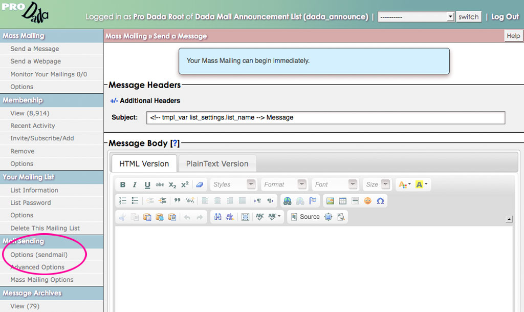Screen dimensions: 524x312
Task: Click the Copy icon
Action: [x=135, y=217]
